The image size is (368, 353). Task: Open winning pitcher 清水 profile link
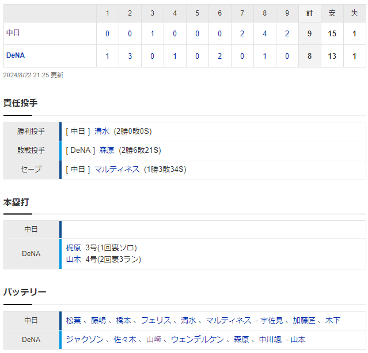click(102, 131)
